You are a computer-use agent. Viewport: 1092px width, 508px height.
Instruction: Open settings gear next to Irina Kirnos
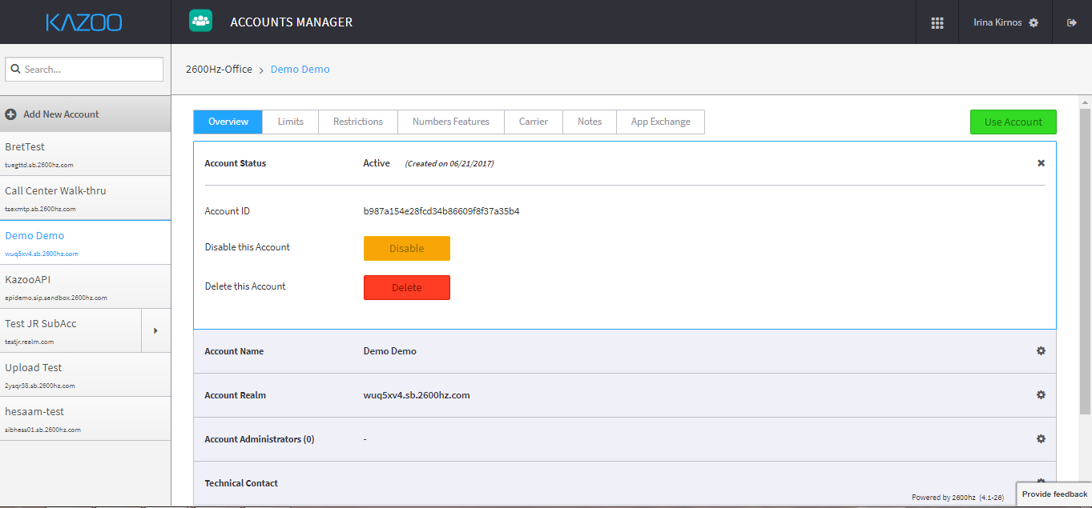[x=1034, y=22]
